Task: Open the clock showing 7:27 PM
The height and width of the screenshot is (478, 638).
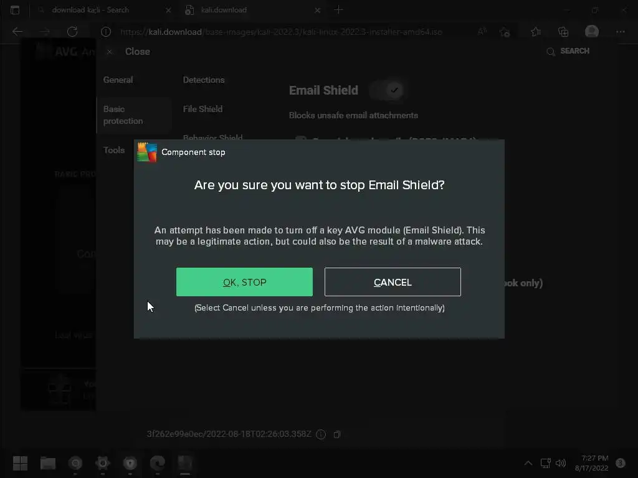Action: [x=592, y=463]
